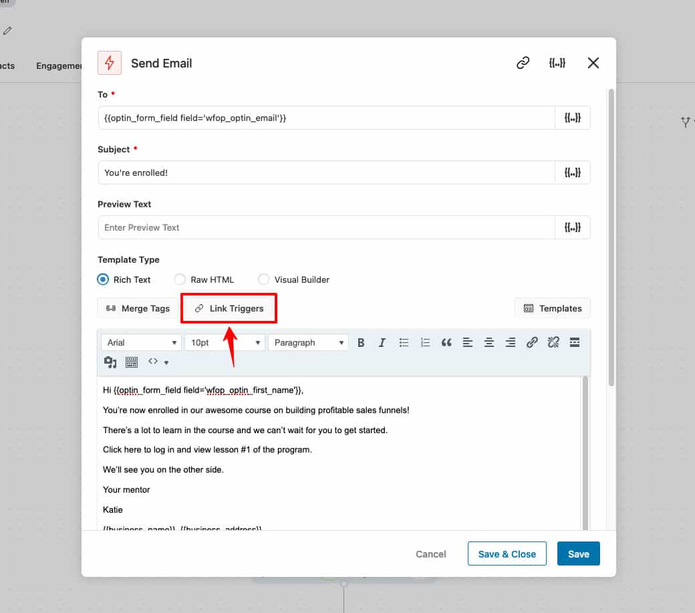Click Save & Close for the email
The height and width of the screenshot is (613, 695).
(507, 554)
